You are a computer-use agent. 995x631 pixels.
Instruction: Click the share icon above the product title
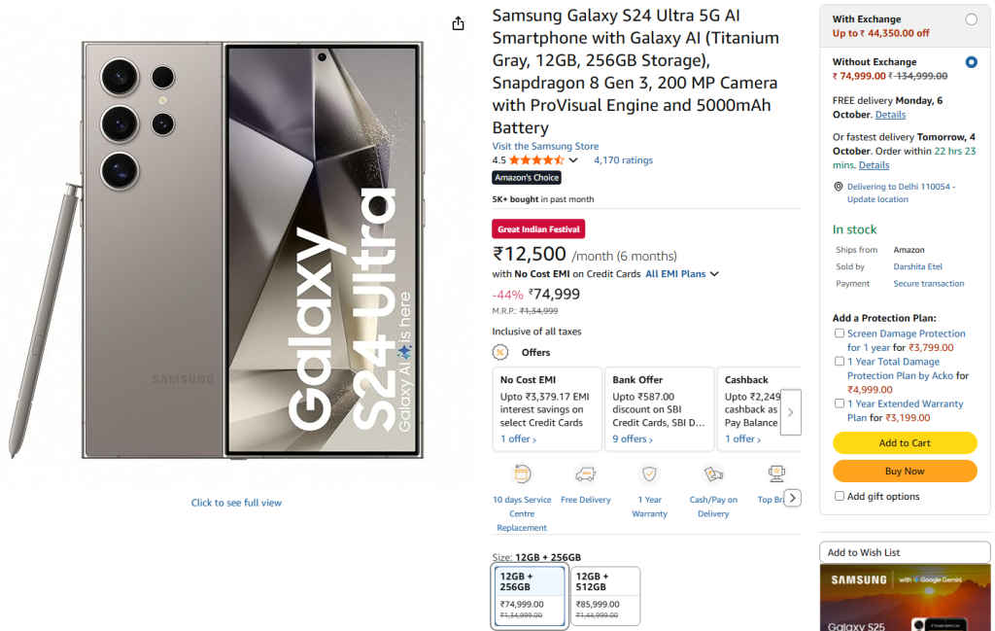[458, 22]
